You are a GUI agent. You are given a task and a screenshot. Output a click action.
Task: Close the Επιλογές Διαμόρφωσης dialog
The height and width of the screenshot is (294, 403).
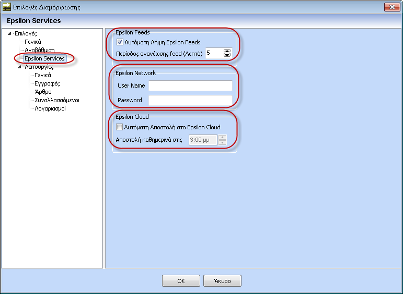click(x=392, y=7)
